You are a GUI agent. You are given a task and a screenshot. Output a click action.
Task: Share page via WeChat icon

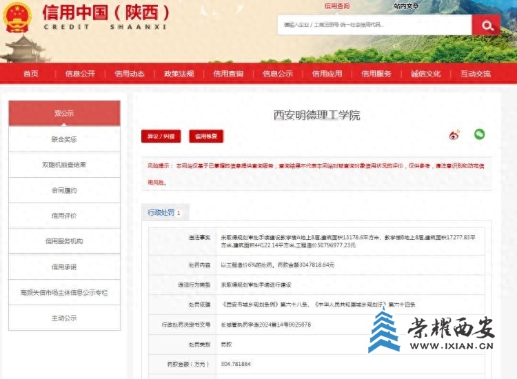[x=479, y=134]
